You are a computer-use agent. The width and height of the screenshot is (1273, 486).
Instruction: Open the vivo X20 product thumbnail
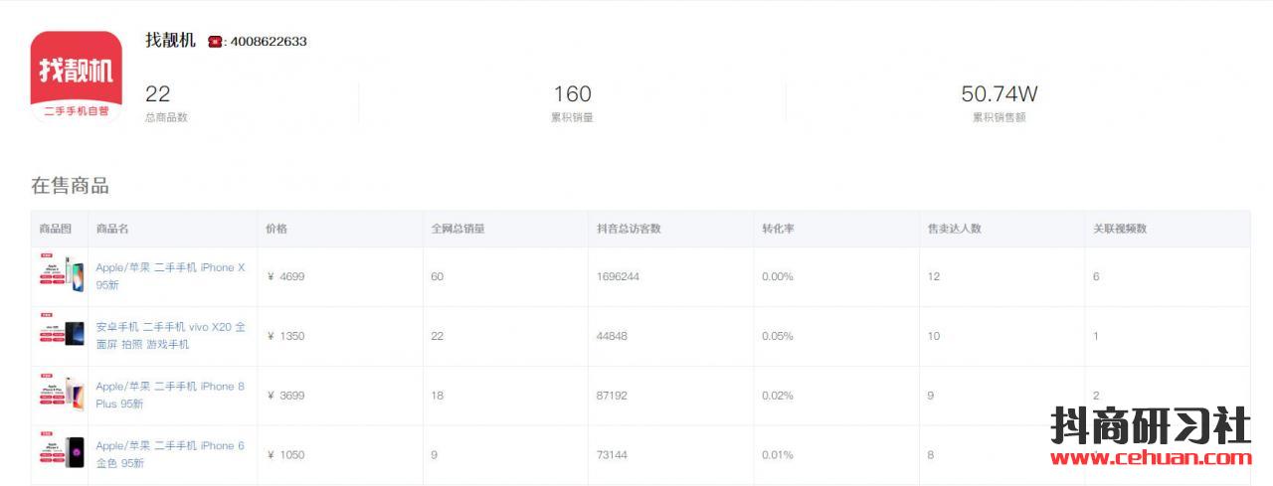tap(62, 334)
